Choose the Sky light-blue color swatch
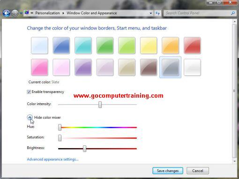The width and height of the screenshot is (239, 179). point(39,45)
